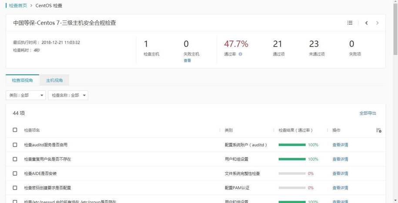Screen dimensions: 398x203
Task: Select the 检查AIDE是否安装 row checkbox
Action: 15,174
